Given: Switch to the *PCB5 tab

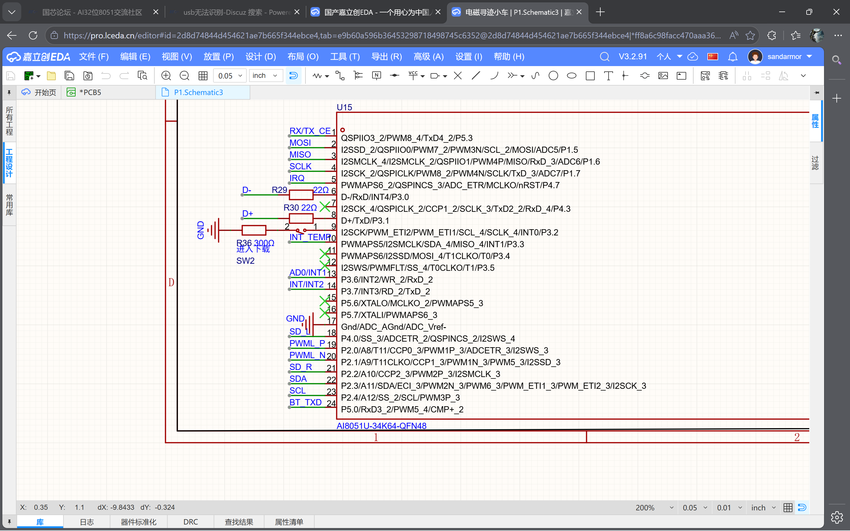Looking at the screenshot, I should (89, 92).
